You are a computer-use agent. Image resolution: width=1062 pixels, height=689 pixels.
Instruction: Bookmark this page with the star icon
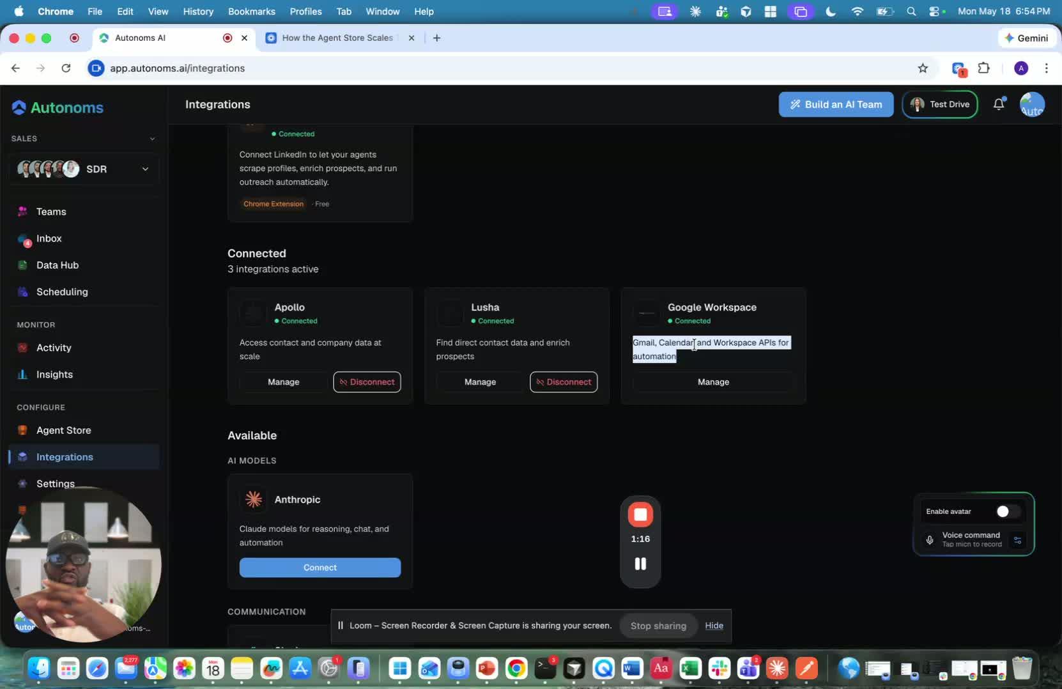(923, 68)
